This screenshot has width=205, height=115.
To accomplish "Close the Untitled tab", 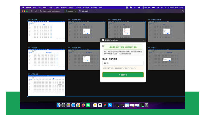I will 75,11.
